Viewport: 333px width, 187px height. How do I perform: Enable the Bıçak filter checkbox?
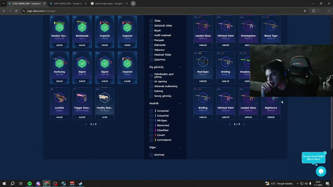151,30
